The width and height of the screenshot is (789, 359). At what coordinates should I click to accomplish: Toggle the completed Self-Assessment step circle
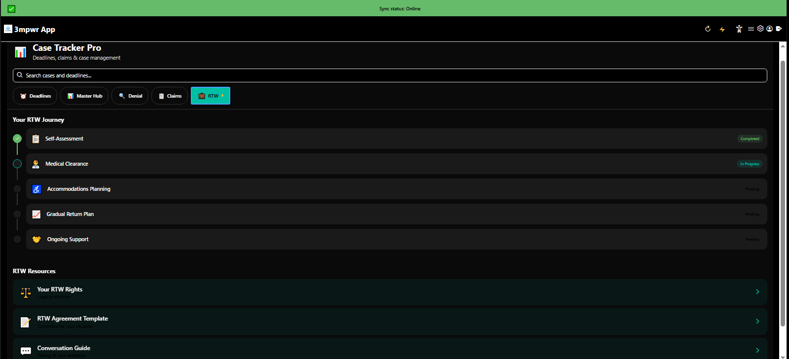(17, 139)
